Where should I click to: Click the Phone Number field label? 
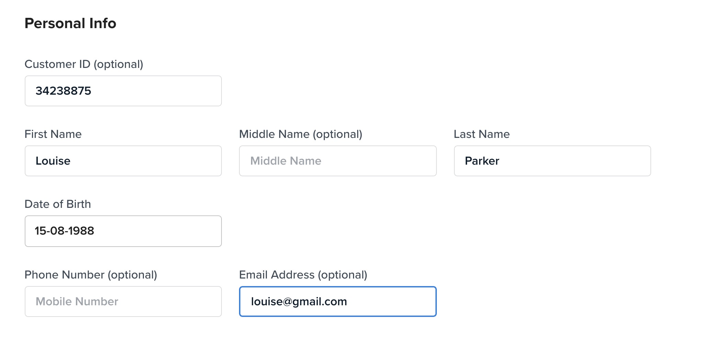pyautogui.click(x=65, y=275)
